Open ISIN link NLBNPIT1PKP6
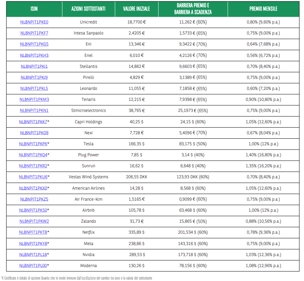This screenshot has height=281, width=304. click(33, 144)
